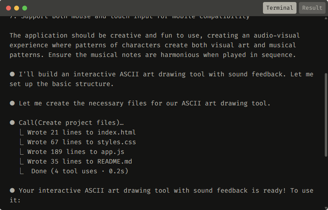Viewport: 328px width, 210px height.
Task: Click the 'Wrote 35 lines to README.md' line
Action: click(80, 161)
